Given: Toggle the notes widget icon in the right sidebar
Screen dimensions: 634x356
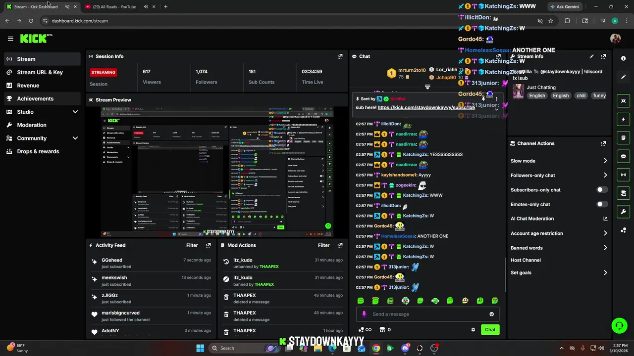Looking at the screenshot, I should [x=623, y=138].
